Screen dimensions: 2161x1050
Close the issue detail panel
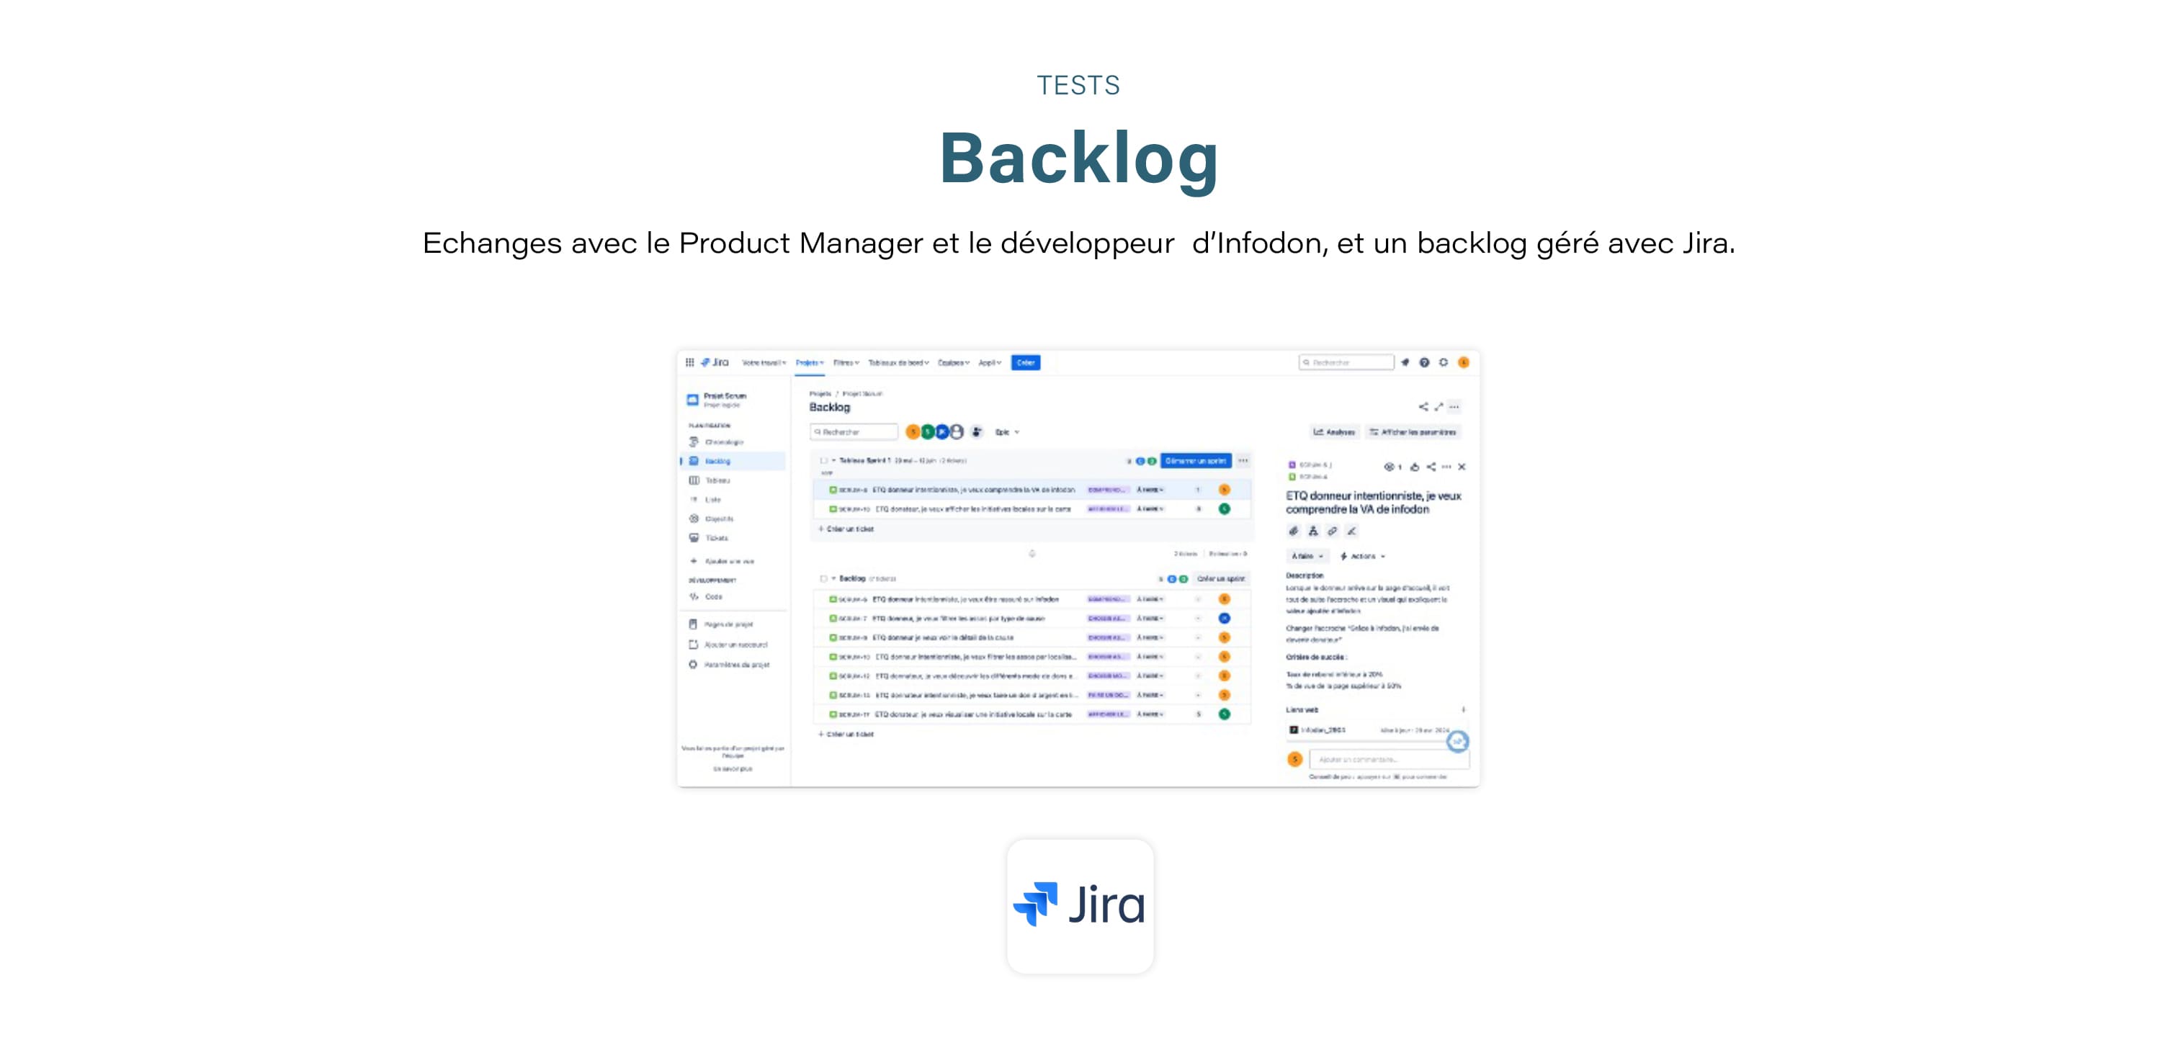pyautogui.click(x=1462, y=467)
